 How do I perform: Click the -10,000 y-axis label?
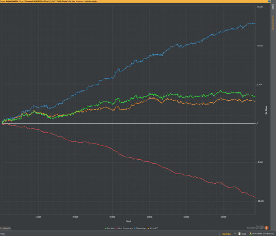pos(260,201)
